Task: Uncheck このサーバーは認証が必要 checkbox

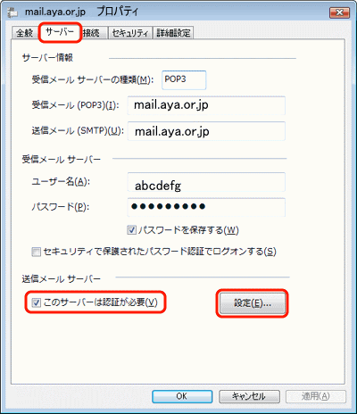Action: coord(36,302)
